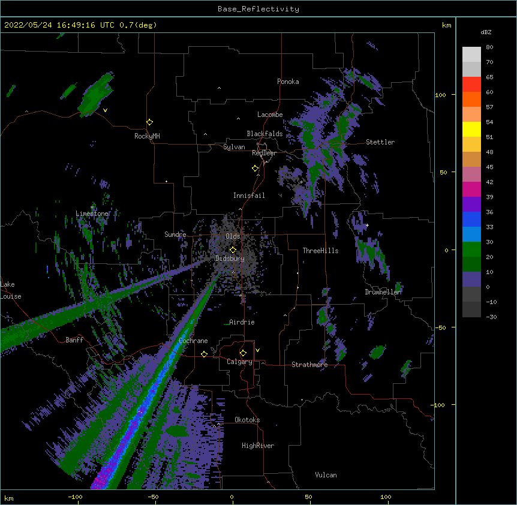Click the yellow diamond between Olds and Didsbury
Viewport: 517px width, 505px height.
[233, 250]
